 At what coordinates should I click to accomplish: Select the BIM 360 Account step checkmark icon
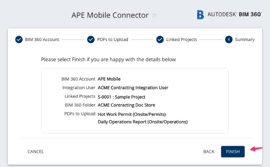coord(19,40)
